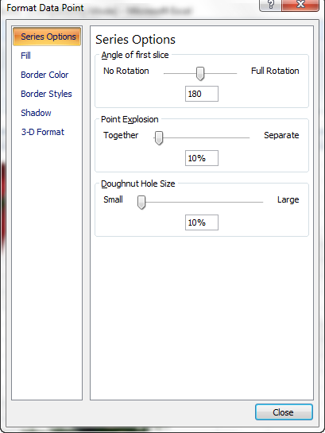
Task: Open the 3-D Format category
Action: coord(43,132)
